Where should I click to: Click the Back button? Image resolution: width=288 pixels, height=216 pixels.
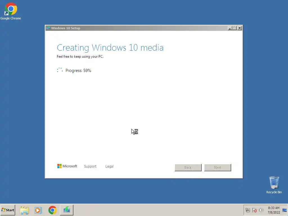point(188,168)
